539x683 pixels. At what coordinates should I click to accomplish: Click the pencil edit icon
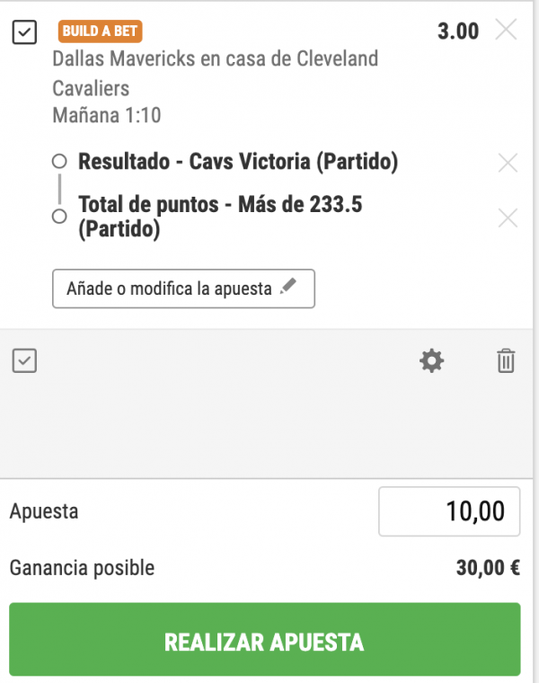(x=287, y=286)
